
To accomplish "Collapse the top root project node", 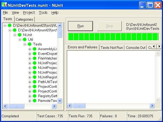I will tap(5, 26).
